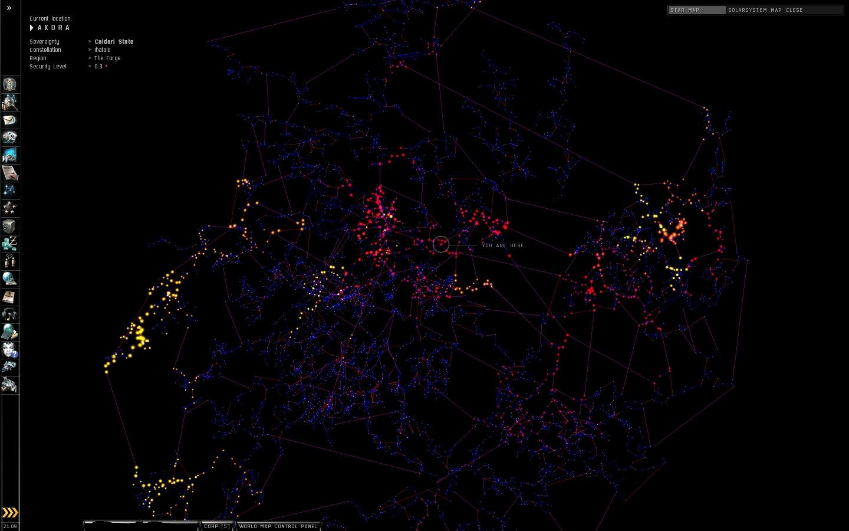849x531 pixels.
Task: Expand the AKORA current location triangle
Action: [32, 28]
